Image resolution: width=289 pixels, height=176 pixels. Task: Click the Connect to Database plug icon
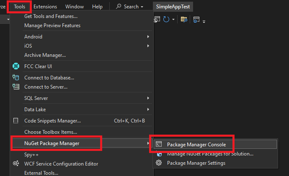pyautogui.click(x=16, y=77)
